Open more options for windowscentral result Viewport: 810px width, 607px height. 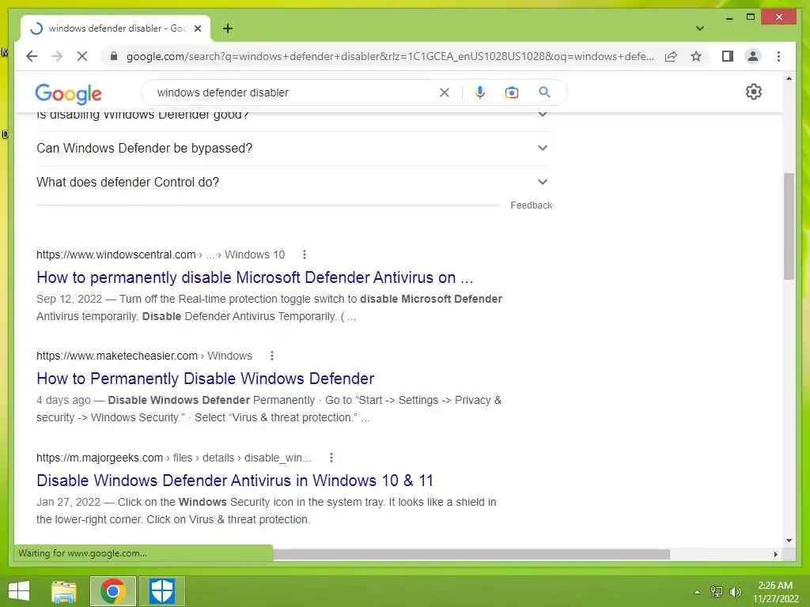point(305,254)
